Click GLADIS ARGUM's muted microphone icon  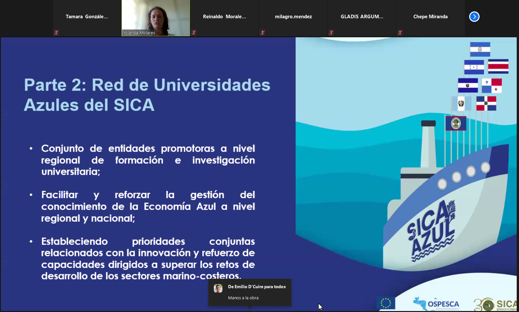tap(331, 33)
